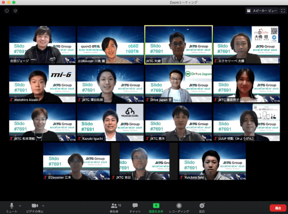
Task: Mute the microphone
Action: coord(12,207)
